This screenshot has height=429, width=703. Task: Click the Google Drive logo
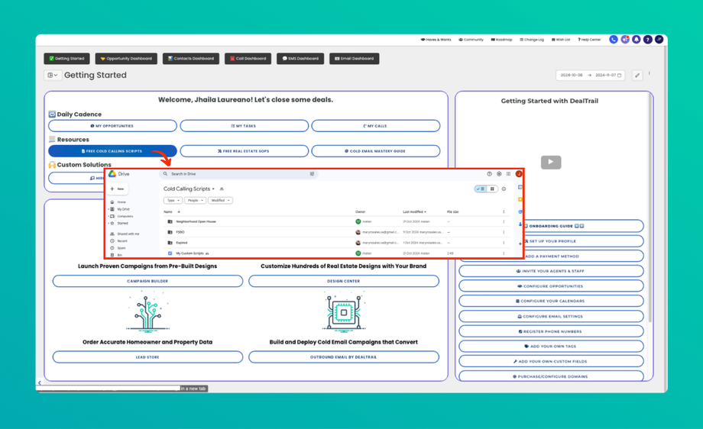pyautogui.click(x=112, y=174)
